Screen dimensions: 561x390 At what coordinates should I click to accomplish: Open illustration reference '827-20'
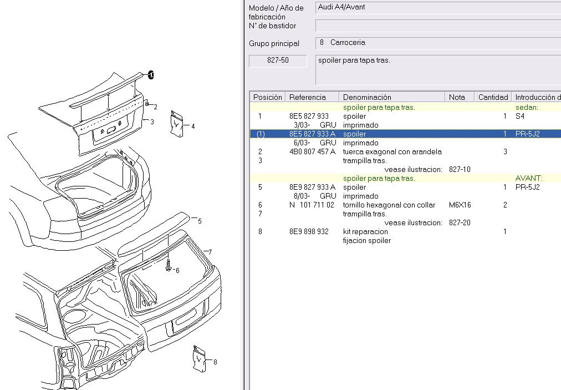[460, 222]
